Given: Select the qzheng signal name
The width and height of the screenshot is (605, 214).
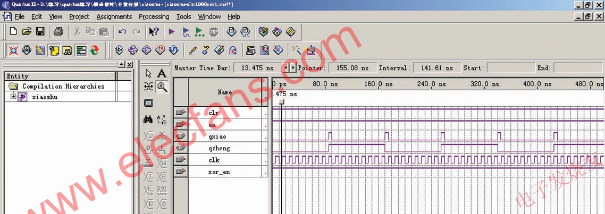Looking at the screenshot, I should (x=219, y=148).
